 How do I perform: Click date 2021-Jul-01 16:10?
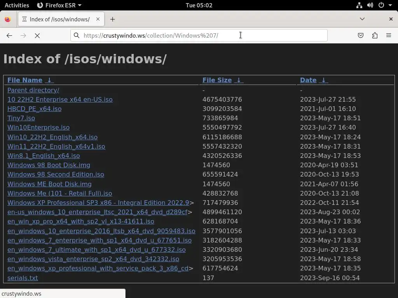(x=328, y=109)
